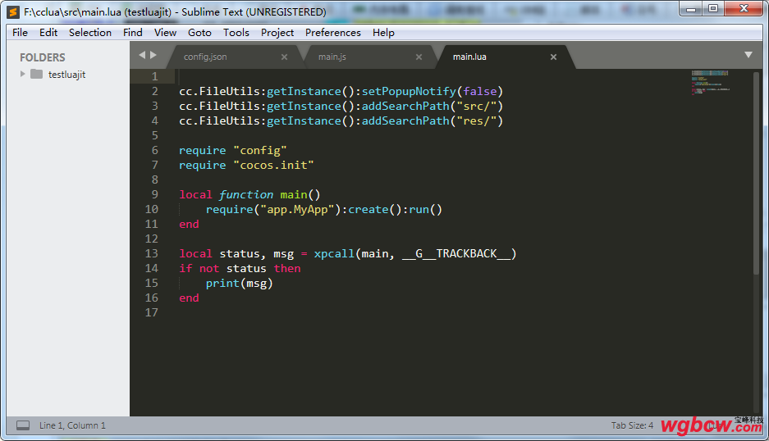Click the minimap code preview

[x=711, y=82]
